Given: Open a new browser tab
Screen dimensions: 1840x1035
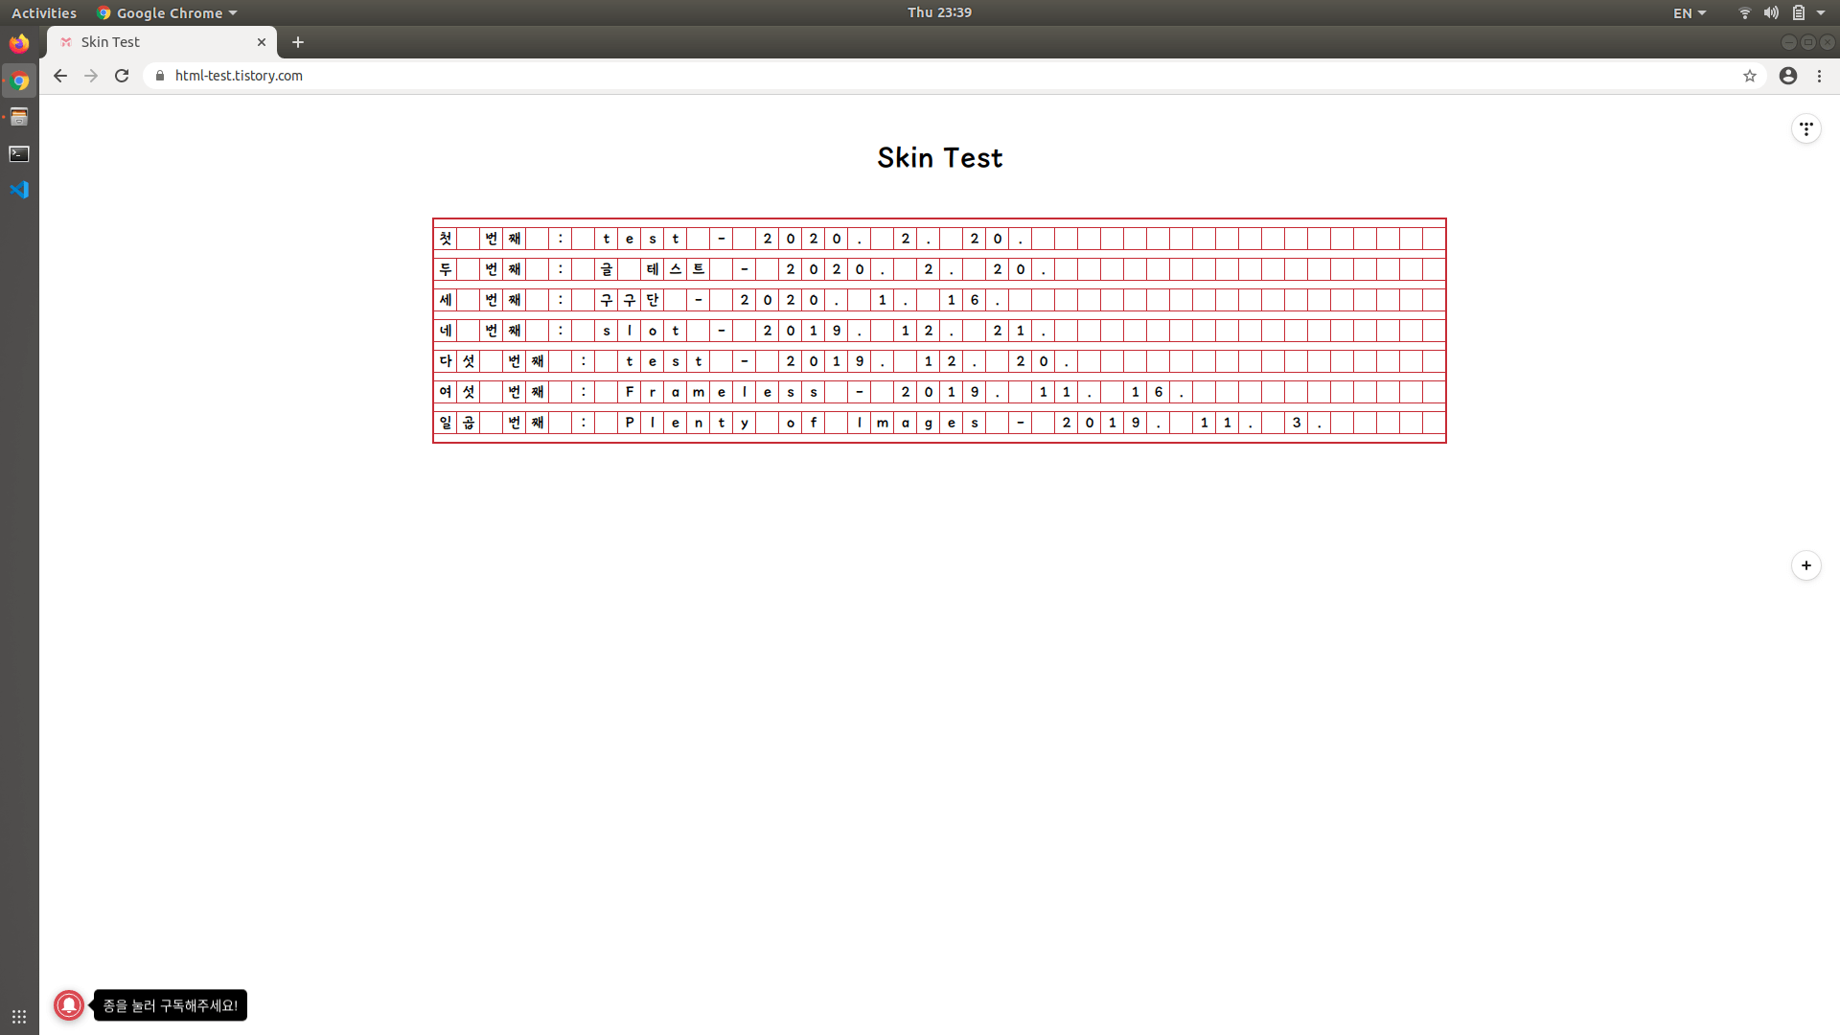Looking at the screenshot, I should point(298,42).
